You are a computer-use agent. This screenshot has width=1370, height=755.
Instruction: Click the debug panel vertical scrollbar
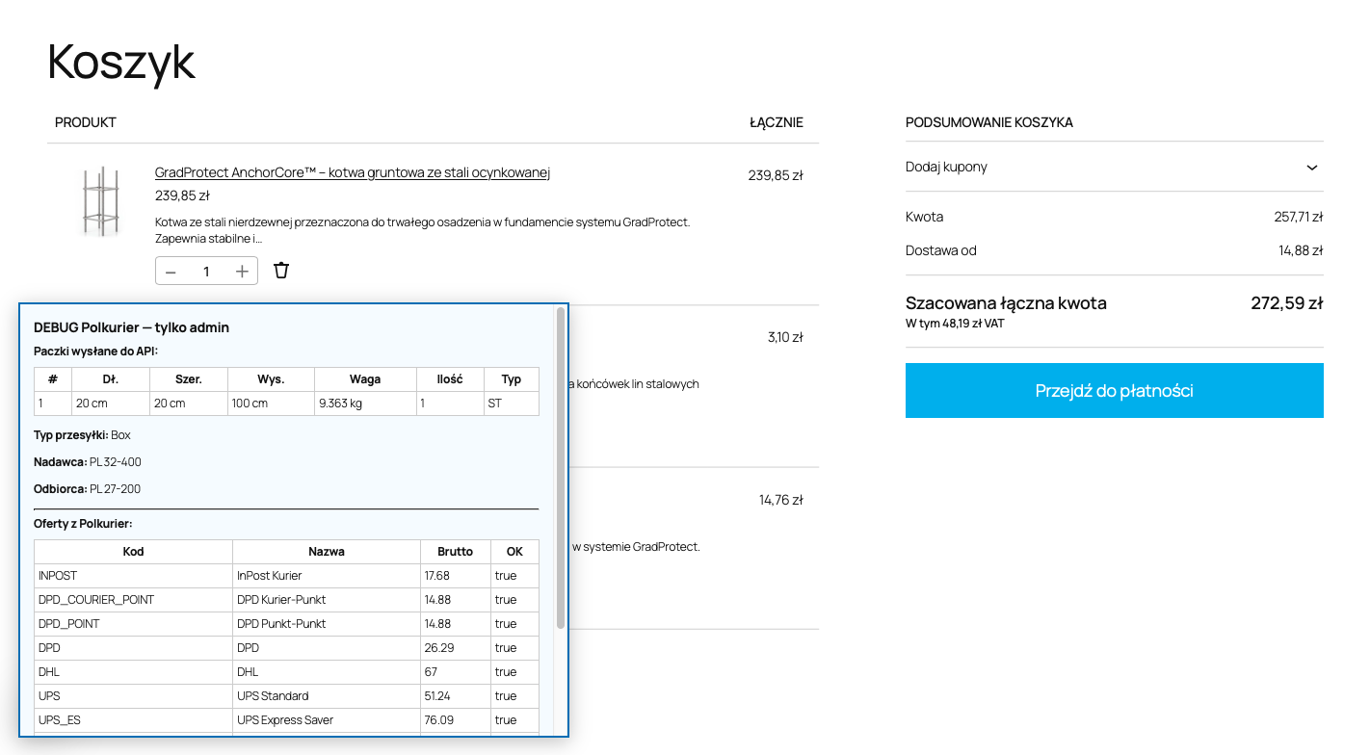click(561, 468)
